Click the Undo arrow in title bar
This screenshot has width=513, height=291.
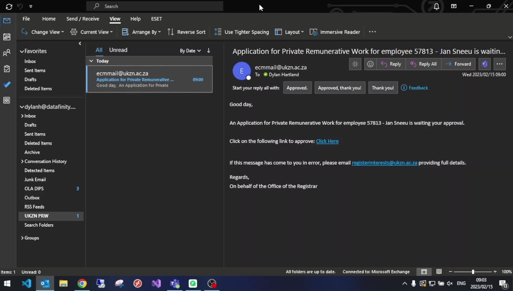pyautogui.click(x=20, y=6)
